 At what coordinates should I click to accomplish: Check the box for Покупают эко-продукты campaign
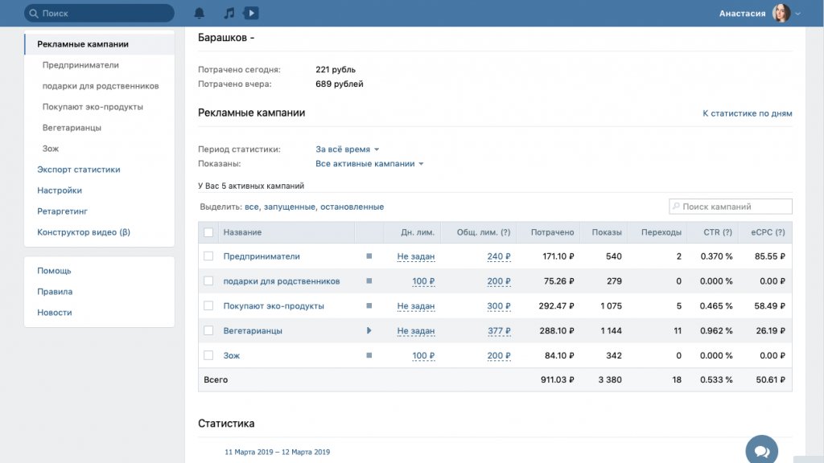208,305
